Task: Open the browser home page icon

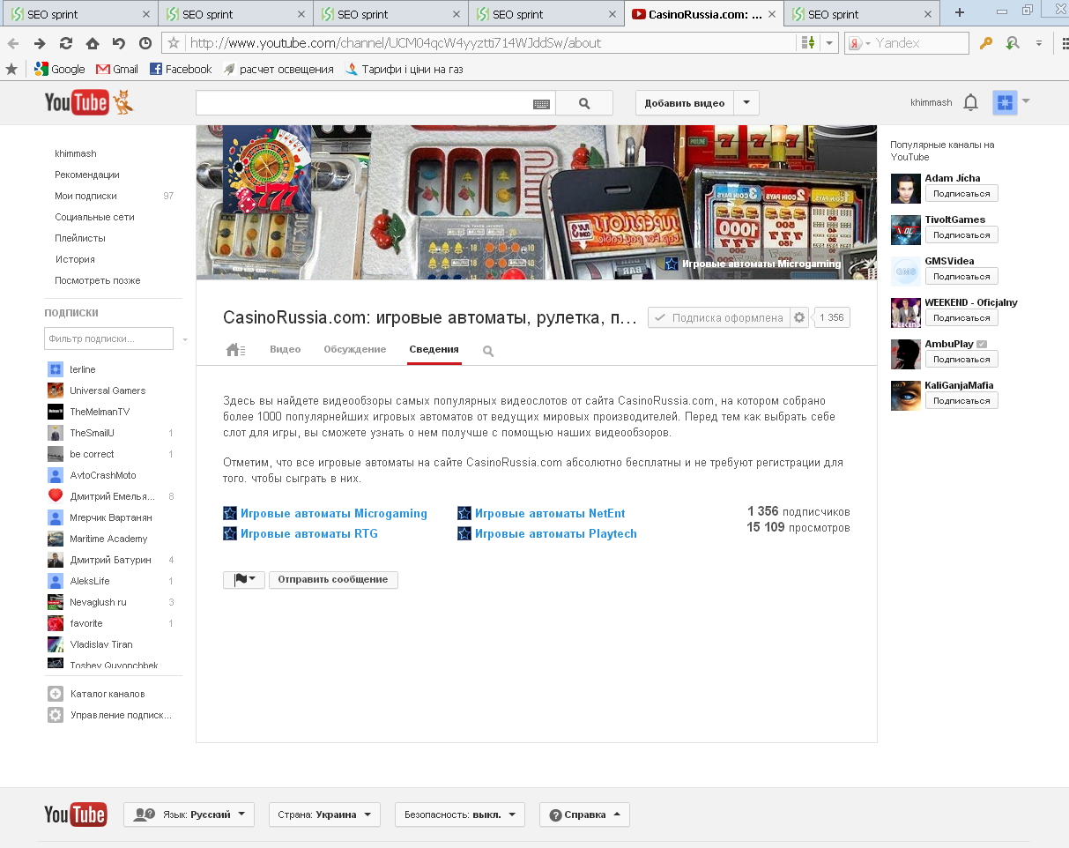Action: click(93, 43)
